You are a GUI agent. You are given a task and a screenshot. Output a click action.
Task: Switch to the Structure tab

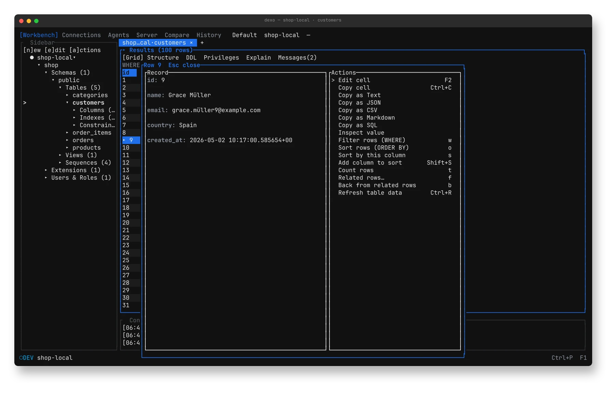click(x=163, y=58)
